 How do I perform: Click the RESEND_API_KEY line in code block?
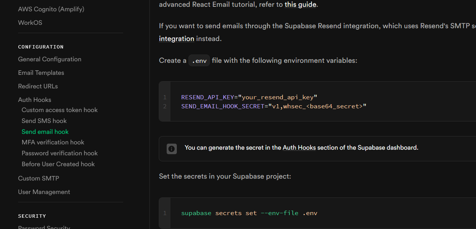pos(249,97)
